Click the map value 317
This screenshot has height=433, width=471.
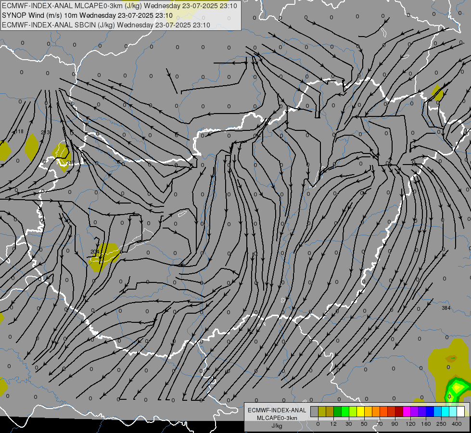tap(71, 163)
